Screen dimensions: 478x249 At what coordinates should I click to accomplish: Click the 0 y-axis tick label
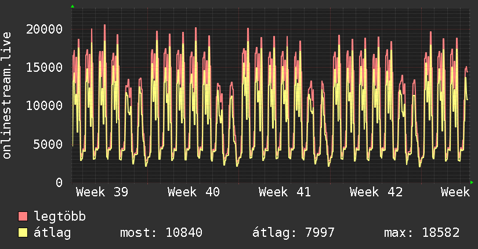click(x=59, y=182)
